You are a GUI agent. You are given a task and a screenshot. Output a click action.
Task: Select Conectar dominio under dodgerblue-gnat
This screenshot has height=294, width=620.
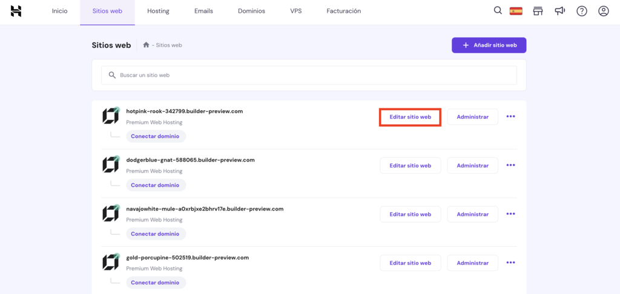coord(155,185)
